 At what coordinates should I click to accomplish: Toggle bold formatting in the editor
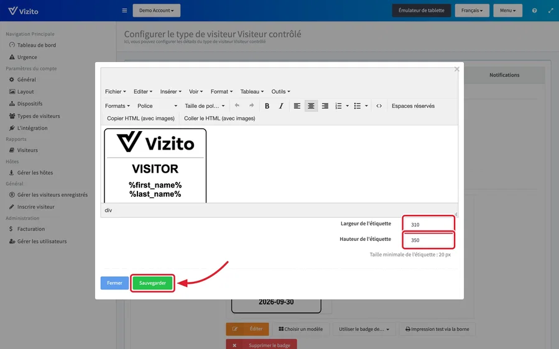pos(267,106)
